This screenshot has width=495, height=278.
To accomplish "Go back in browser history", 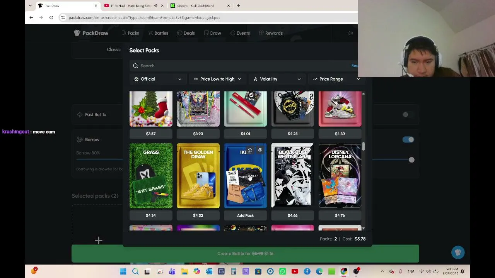I will (31, 17).
